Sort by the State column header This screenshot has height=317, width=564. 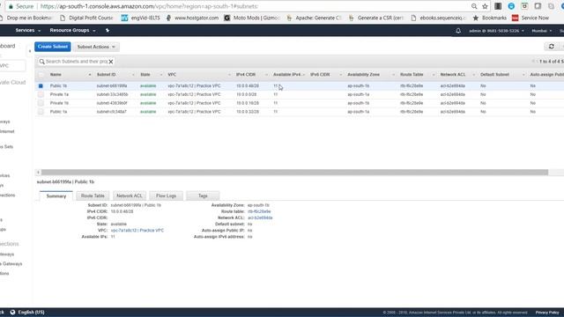[x=145, y=75]
